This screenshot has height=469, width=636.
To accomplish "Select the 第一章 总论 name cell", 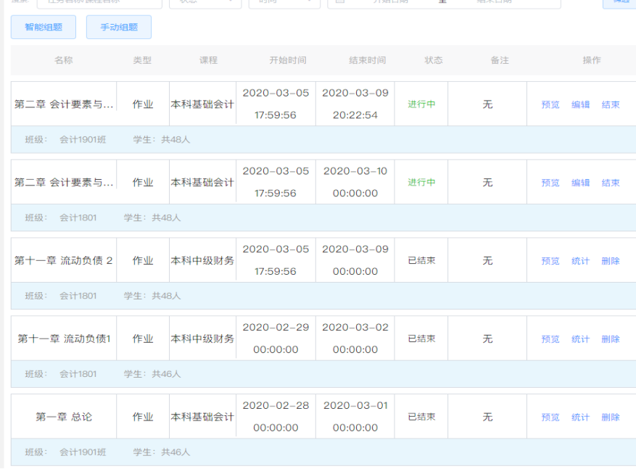I will pyautogui.click(x=64, y=417).
